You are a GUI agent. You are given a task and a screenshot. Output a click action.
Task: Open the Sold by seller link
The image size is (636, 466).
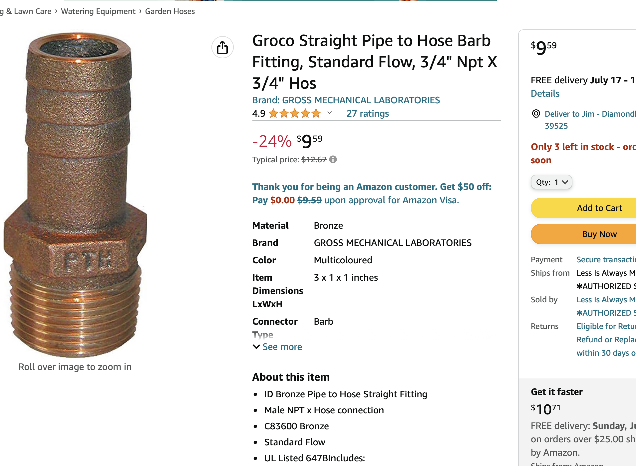tap(606, 300)
